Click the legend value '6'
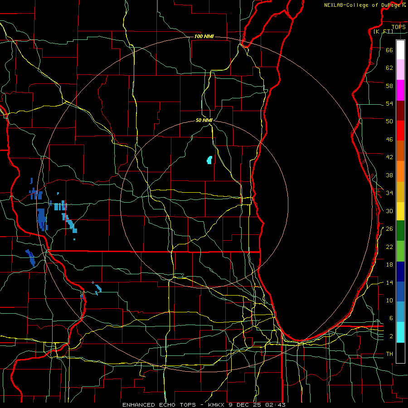408x408 pixels. 391,318
